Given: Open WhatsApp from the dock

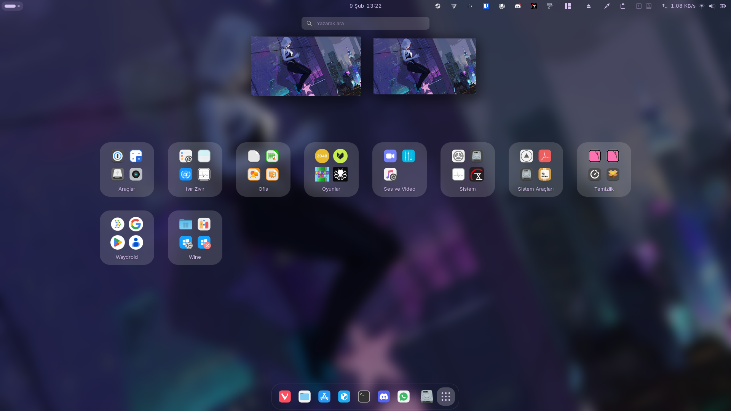Looking at the screenshot, I should tap(404, 397).
